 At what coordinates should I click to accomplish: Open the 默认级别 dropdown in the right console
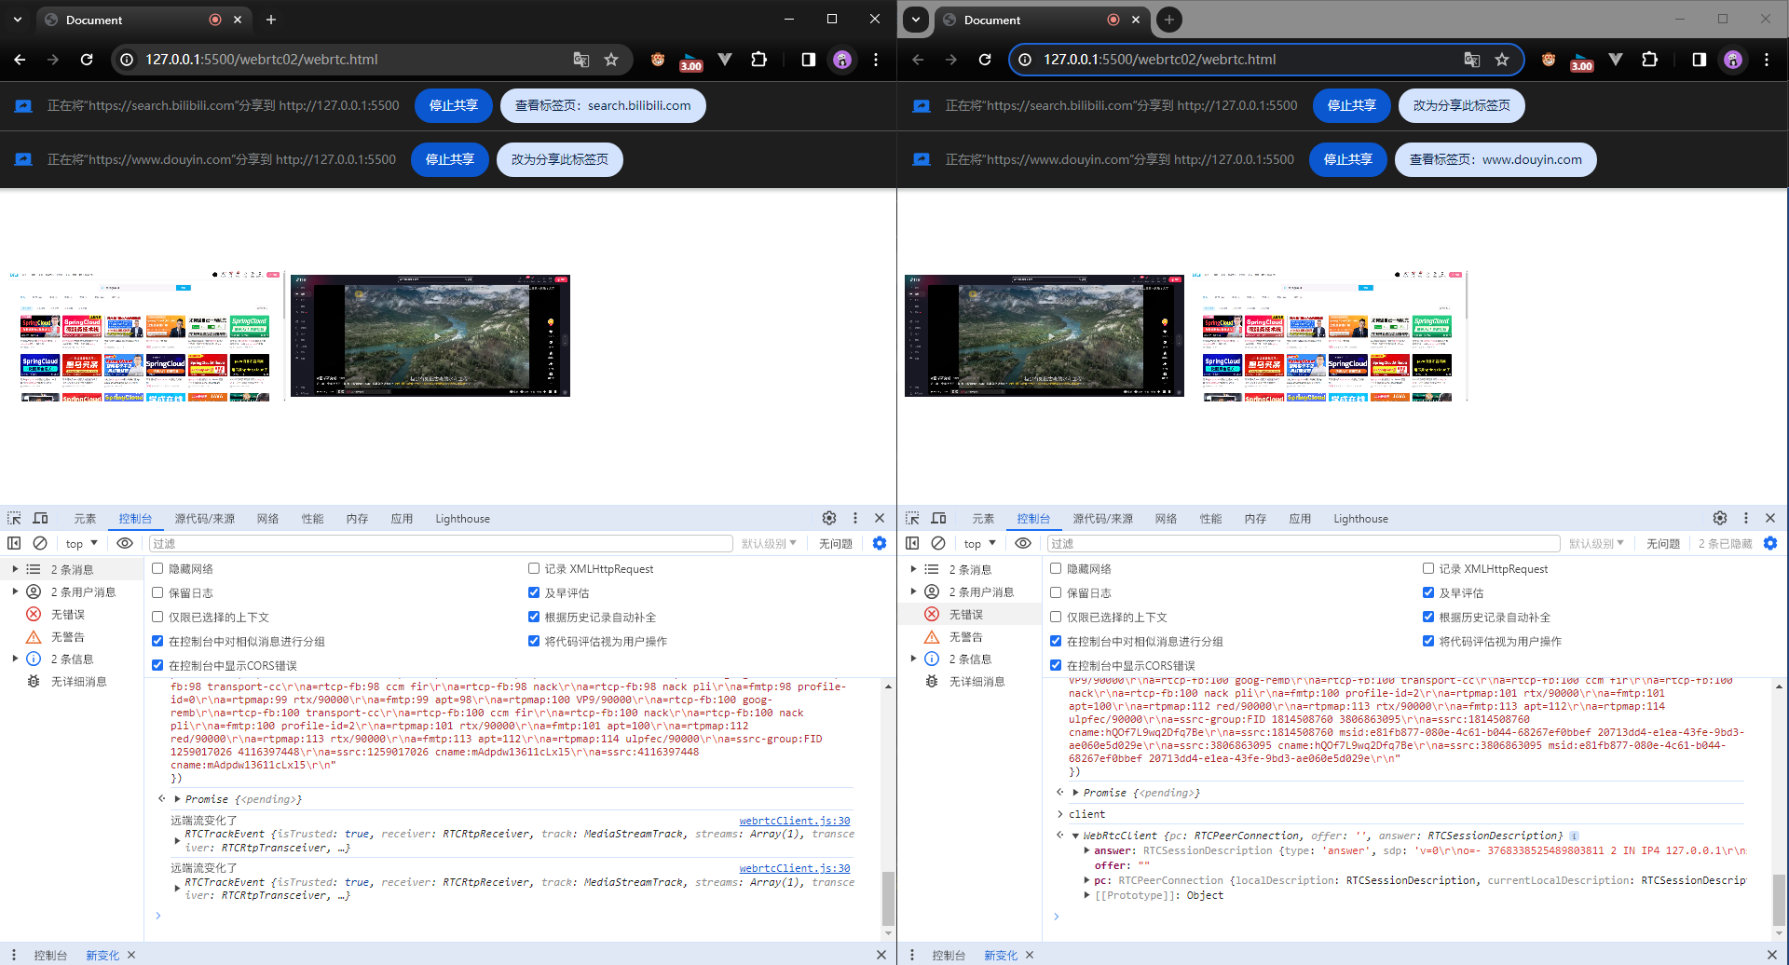point(1596,543)
